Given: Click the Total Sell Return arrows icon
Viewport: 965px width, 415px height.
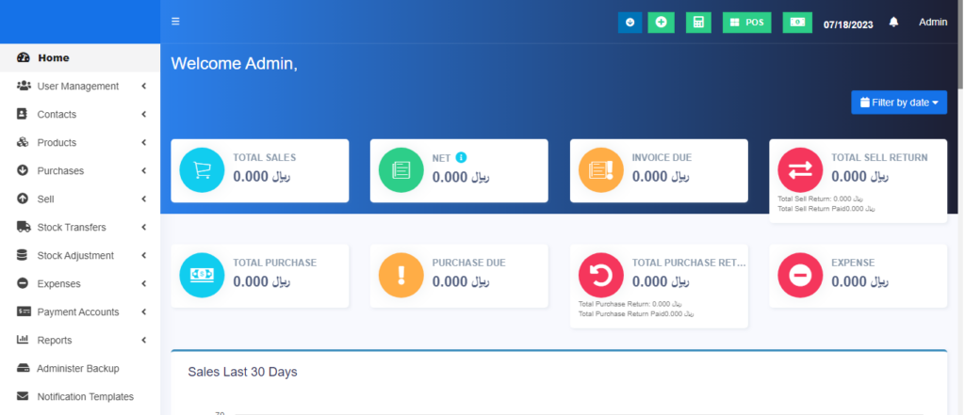Looking at the screenshot, I should pos(800,170).
